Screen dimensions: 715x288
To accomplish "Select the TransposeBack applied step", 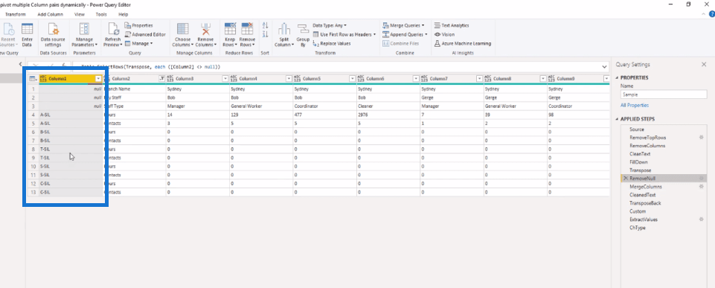I will (645, 203).
